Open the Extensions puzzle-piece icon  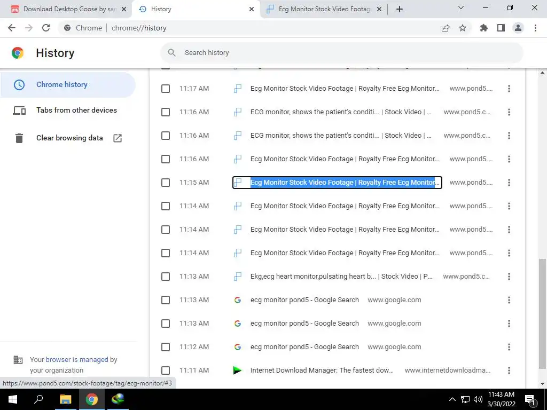[x=484, y=28]
